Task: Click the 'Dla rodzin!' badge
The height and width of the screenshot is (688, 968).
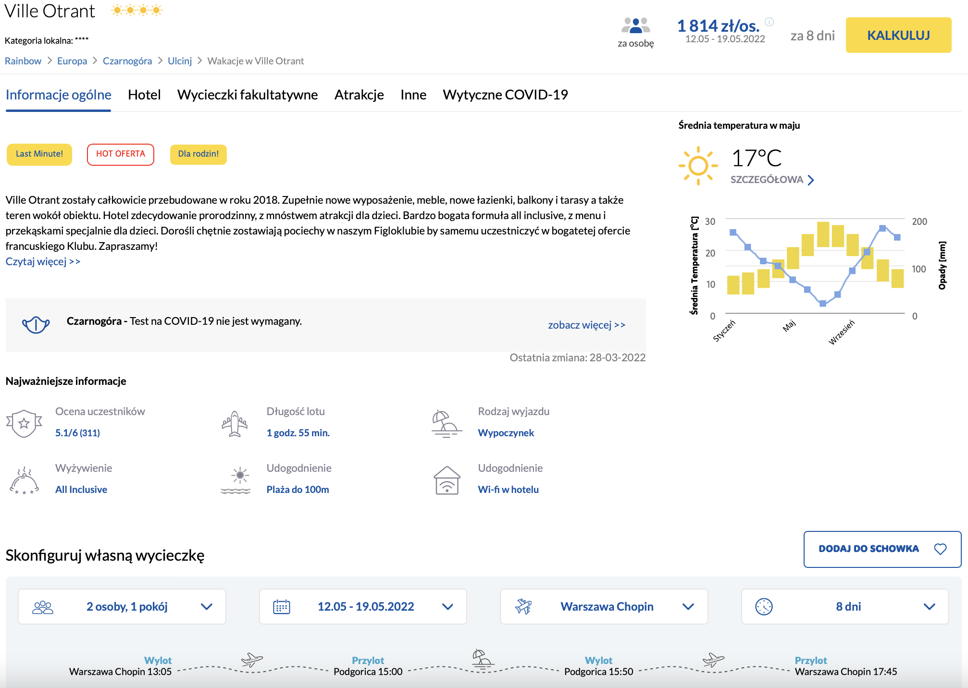Action: [x=199, y=154]
